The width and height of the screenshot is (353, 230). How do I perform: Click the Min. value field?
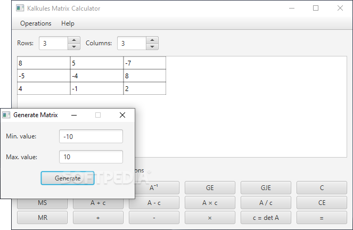pyautogui.click(x=91, y=136)
